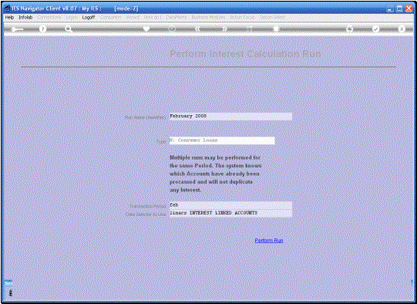417x304 pixels.
Task: Click the checkmark submit icon
Action: pos(375,29)
